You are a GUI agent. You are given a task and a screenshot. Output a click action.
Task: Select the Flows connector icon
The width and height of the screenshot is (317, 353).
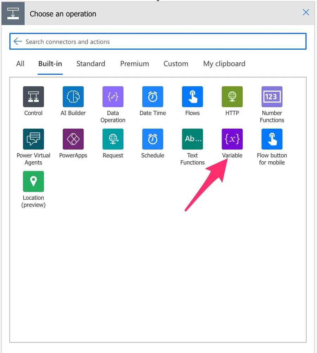pos(192,97)
